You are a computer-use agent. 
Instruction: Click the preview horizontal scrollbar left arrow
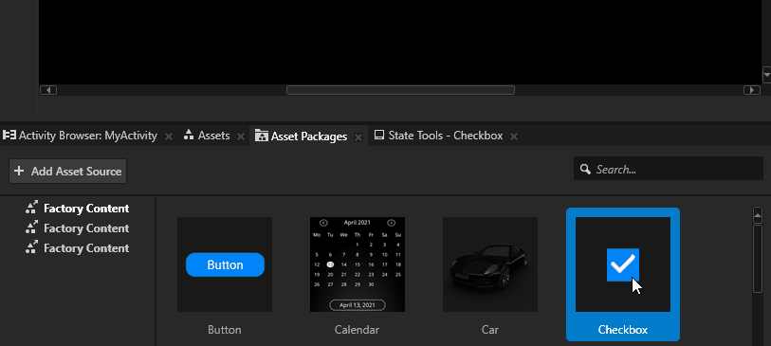tap(48, 90)
